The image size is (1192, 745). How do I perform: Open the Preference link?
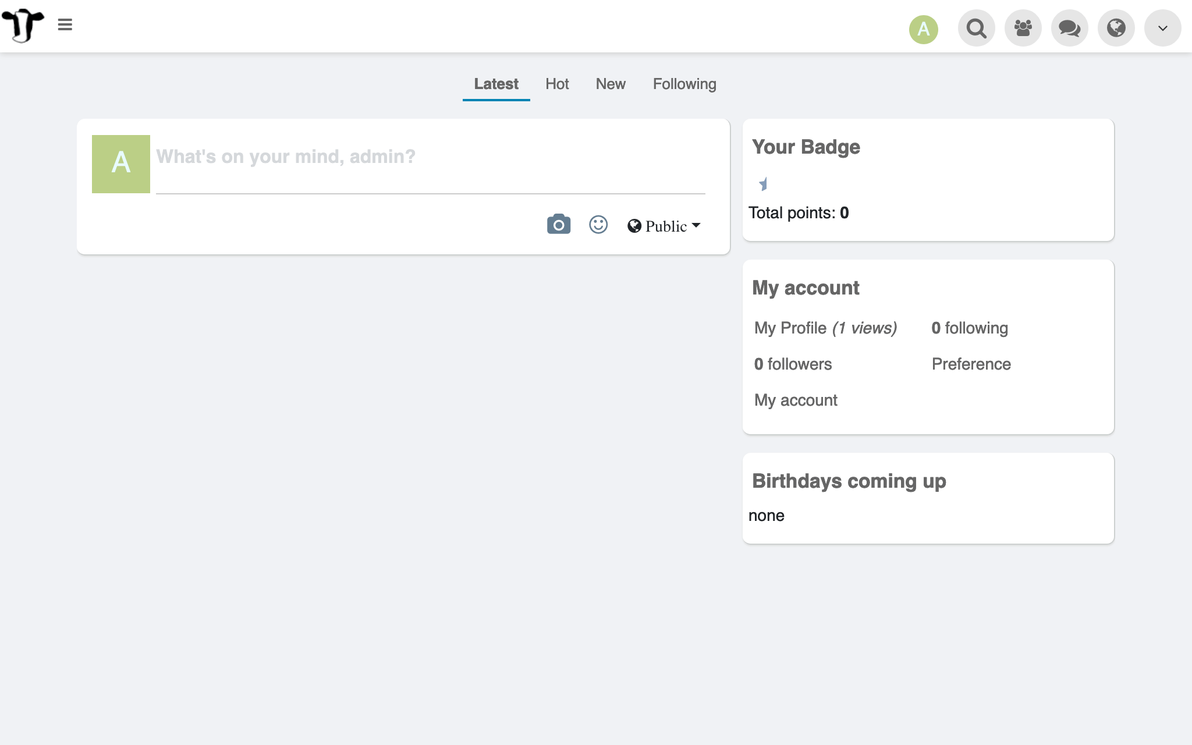tap(971, 364)
